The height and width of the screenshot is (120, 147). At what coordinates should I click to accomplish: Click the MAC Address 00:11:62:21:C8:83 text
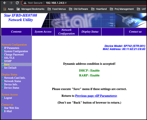coord(124,49)
